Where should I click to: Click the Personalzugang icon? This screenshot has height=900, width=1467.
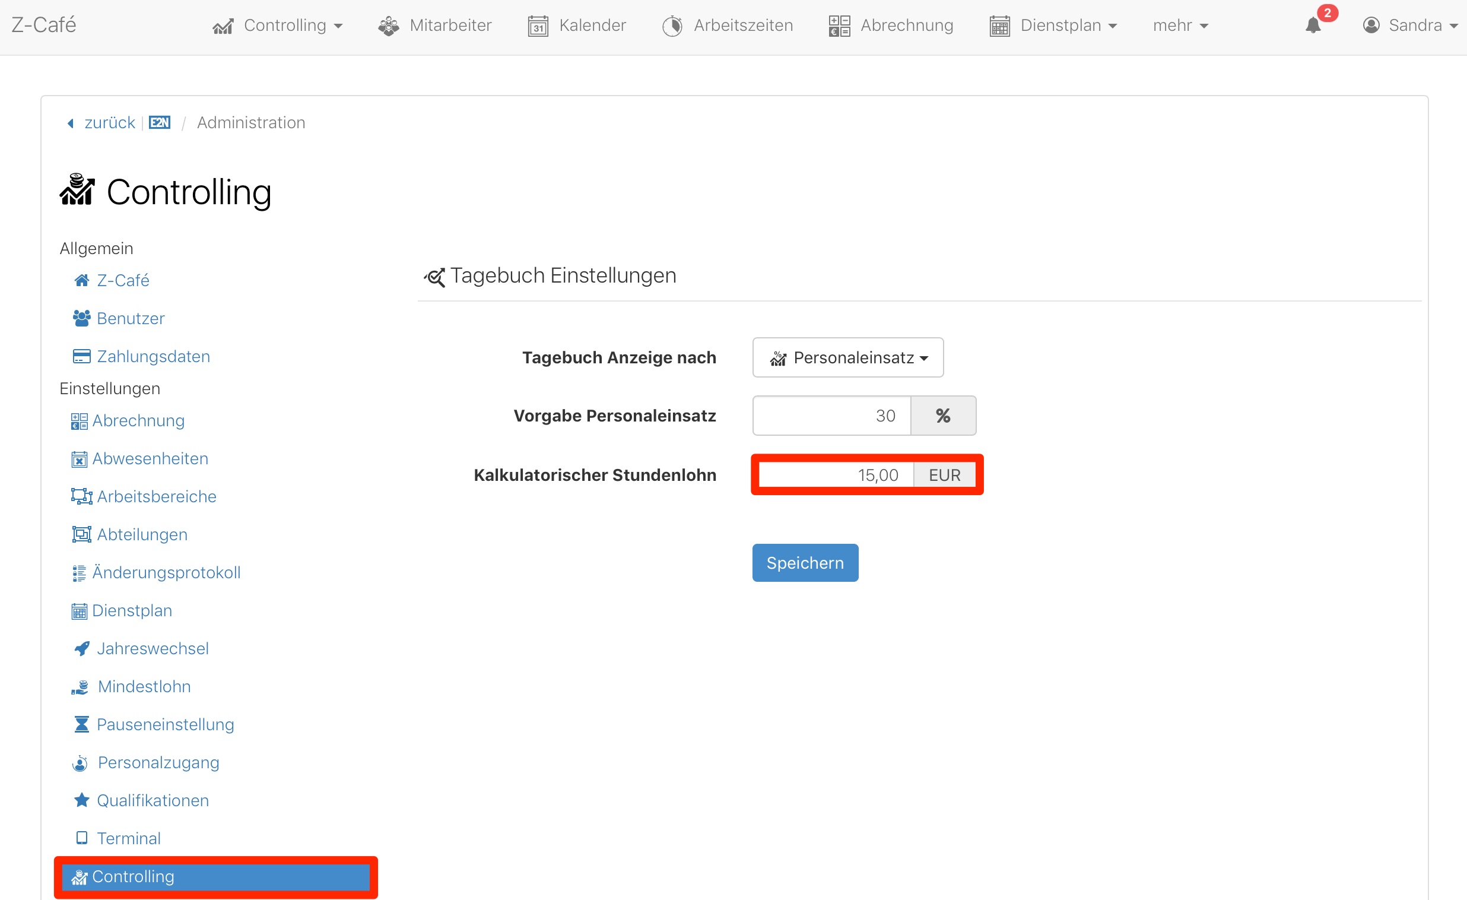click(x=80, y=763)
